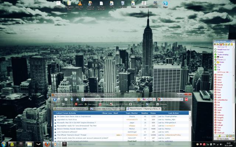Click the volume speaker tray icon
Viewport: 236px width, 147px height.
pos(221,144)
